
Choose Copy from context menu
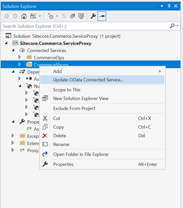[x=102, y=127]
